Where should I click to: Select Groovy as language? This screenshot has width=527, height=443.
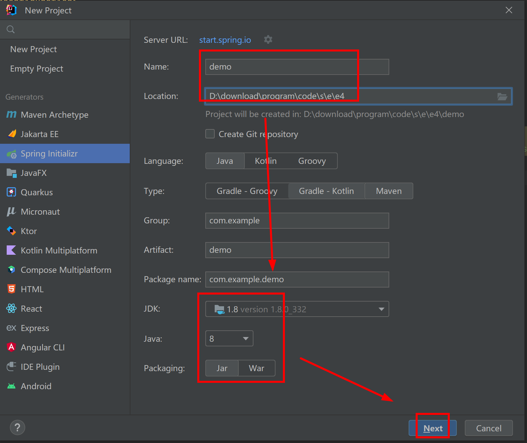312,161
